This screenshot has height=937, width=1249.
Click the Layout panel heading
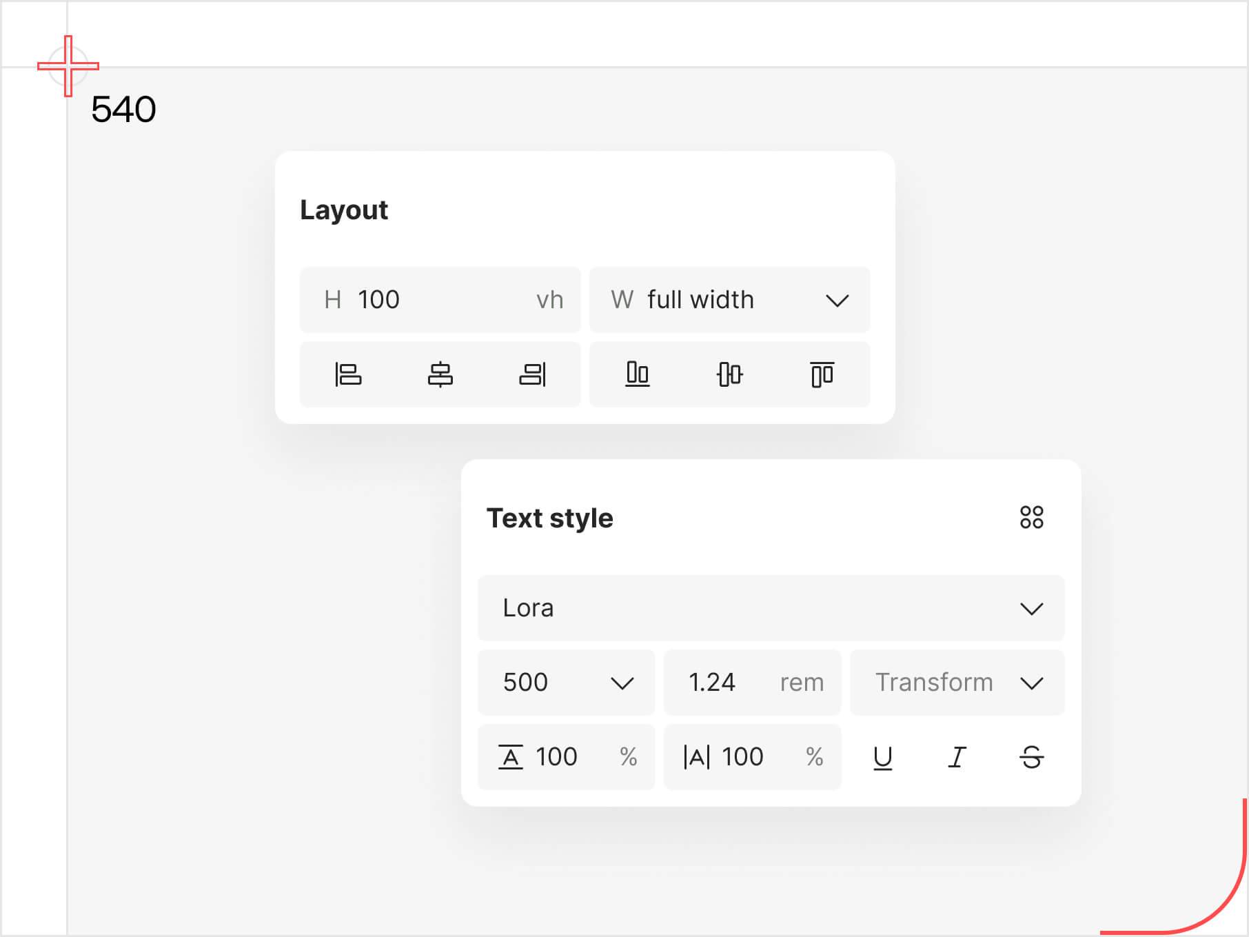[344, 210]
